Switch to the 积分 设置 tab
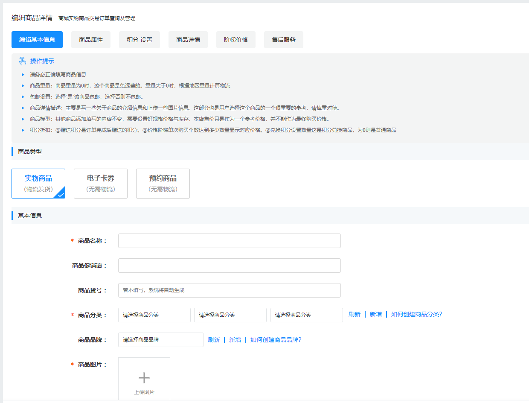529x403 pixels. point(140,40)
